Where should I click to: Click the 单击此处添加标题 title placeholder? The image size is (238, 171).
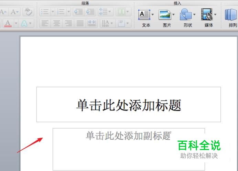pos(129,105)
